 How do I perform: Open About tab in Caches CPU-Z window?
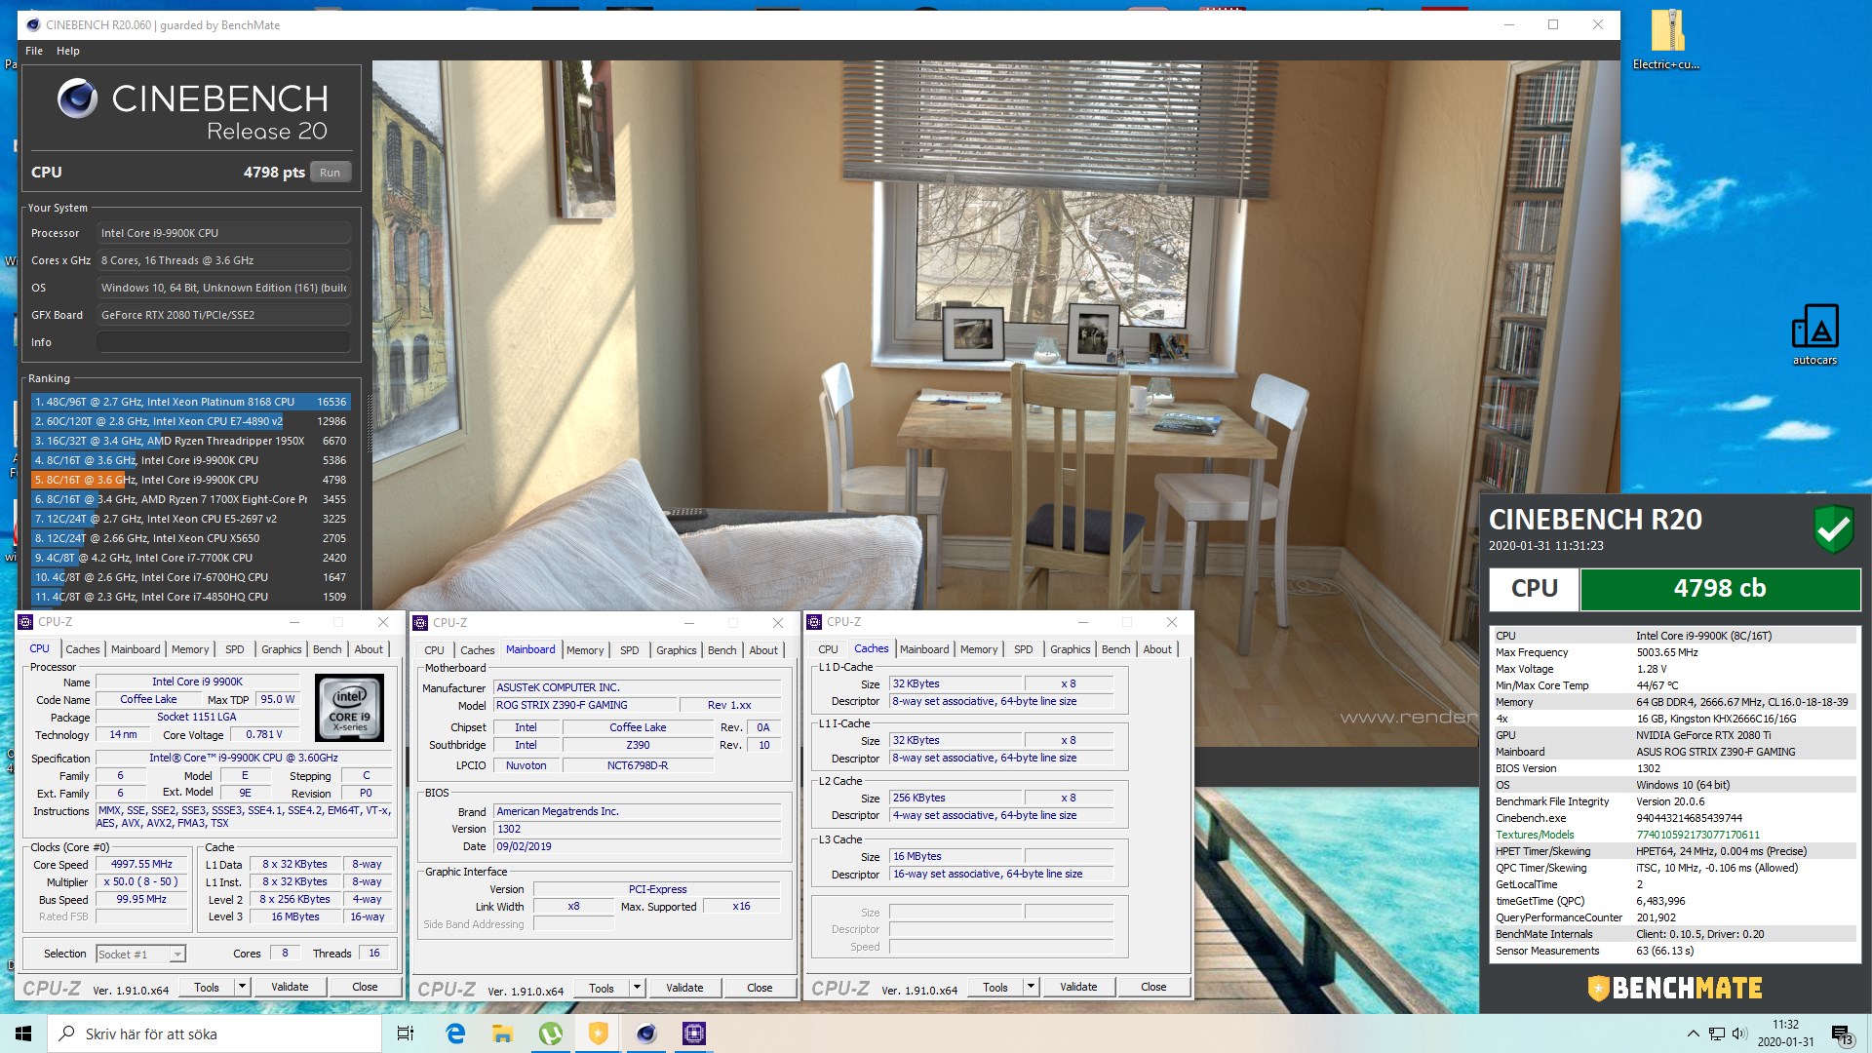click(x=1157, y=649)
